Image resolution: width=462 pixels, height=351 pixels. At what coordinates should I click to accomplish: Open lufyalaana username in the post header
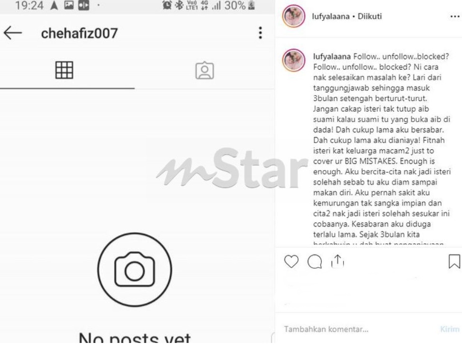(x=331, y=16)
